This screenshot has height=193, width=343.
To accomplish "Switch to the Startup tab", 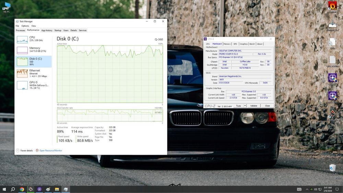I will pos(58,31).
